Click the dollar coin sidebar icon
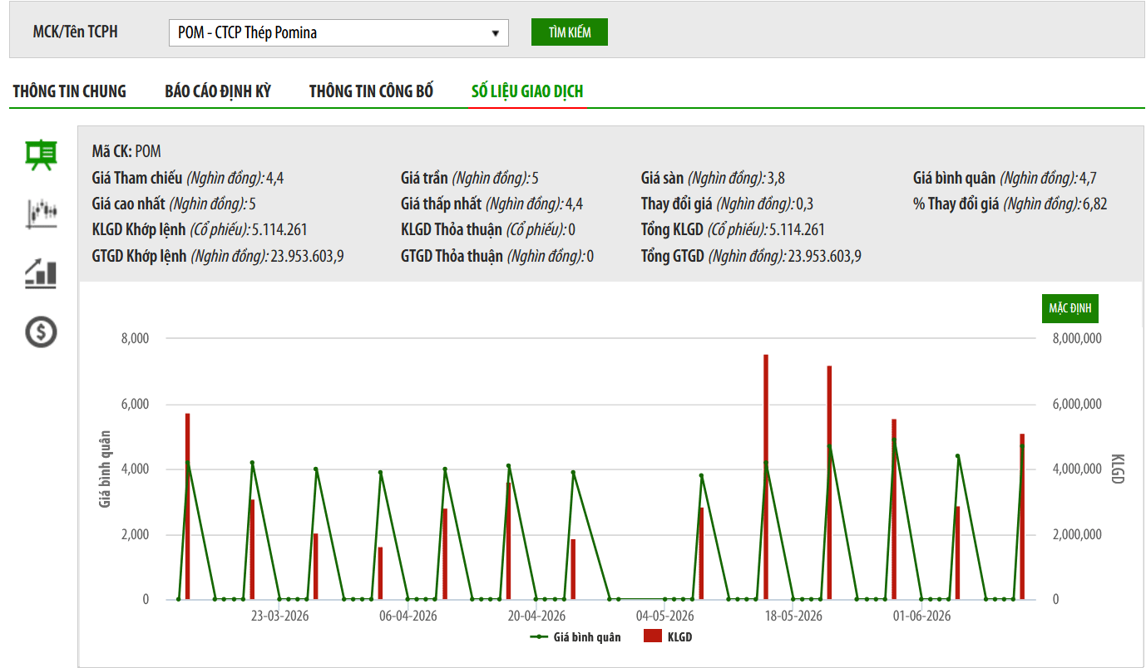 pos(41,332)
